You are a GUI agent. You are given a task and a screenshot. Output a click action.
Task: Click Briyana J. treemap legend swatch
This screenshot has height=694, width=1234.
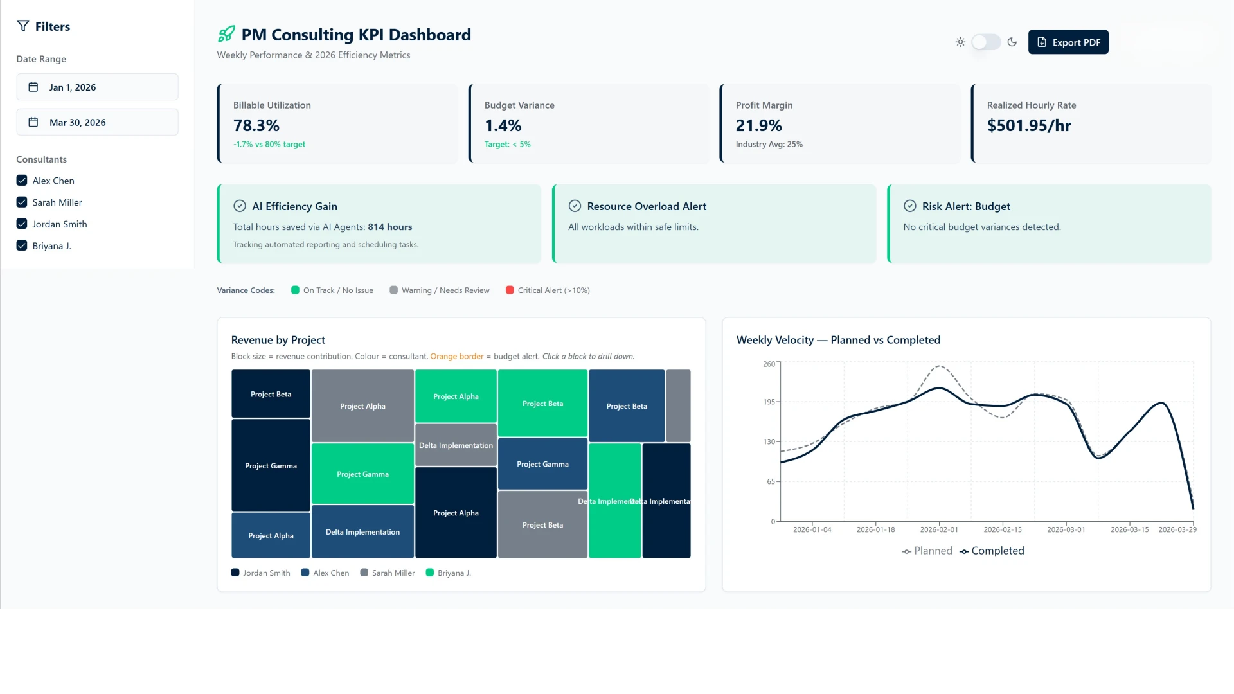430,573
